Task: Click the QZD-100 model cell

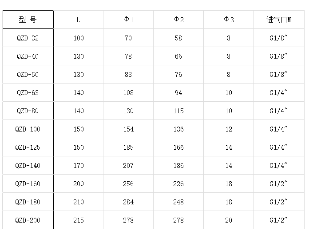Action: click(28, 129)
